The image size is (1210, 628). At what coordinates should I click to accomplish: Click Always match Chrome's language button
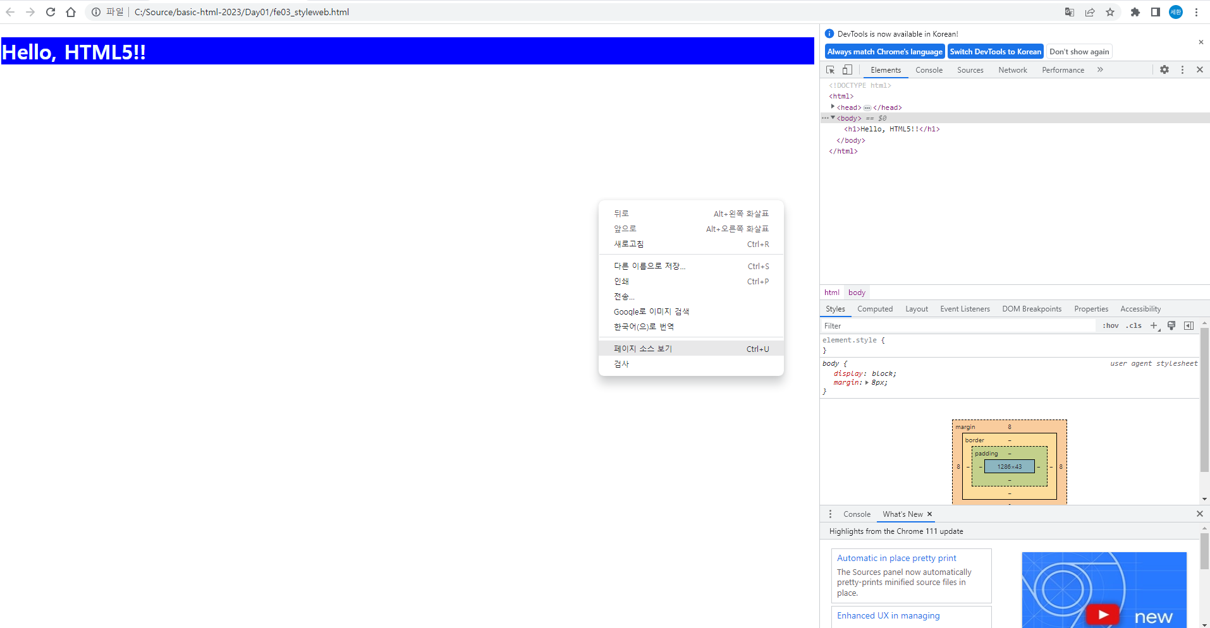tap(885, 52)
